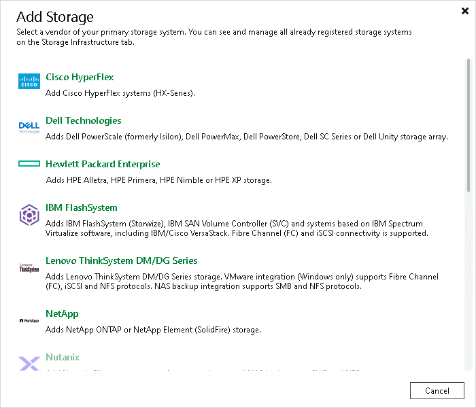Select the Cisco HyperFlex vendor link

[80, 77]
